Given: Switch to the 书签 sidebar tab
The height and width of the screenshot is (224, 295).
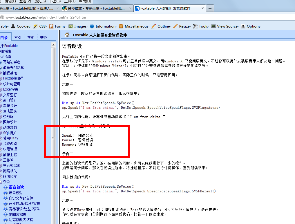Looking at the screenshot, I should pyautogui.click(x=44, y=37).
